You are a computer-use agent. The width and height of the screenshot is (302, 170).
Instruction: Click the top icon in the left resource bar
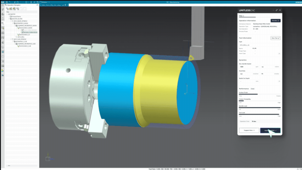point(3,5)
